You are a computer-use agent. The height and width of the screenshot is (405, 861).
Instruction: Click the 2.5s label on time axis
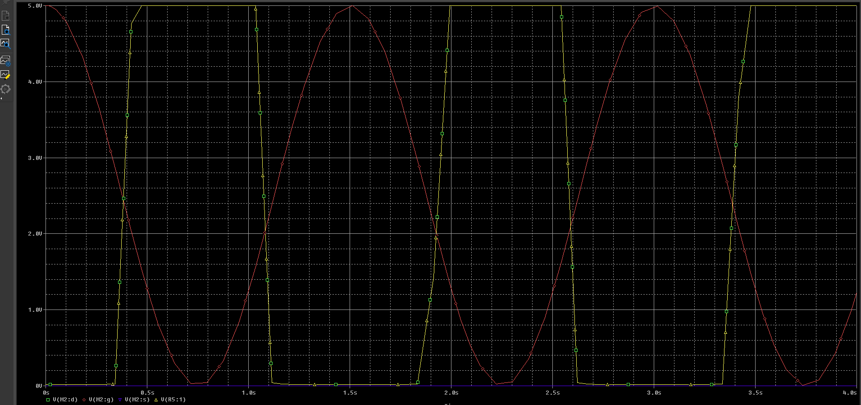pyautogui.click(x=553, y=393)
